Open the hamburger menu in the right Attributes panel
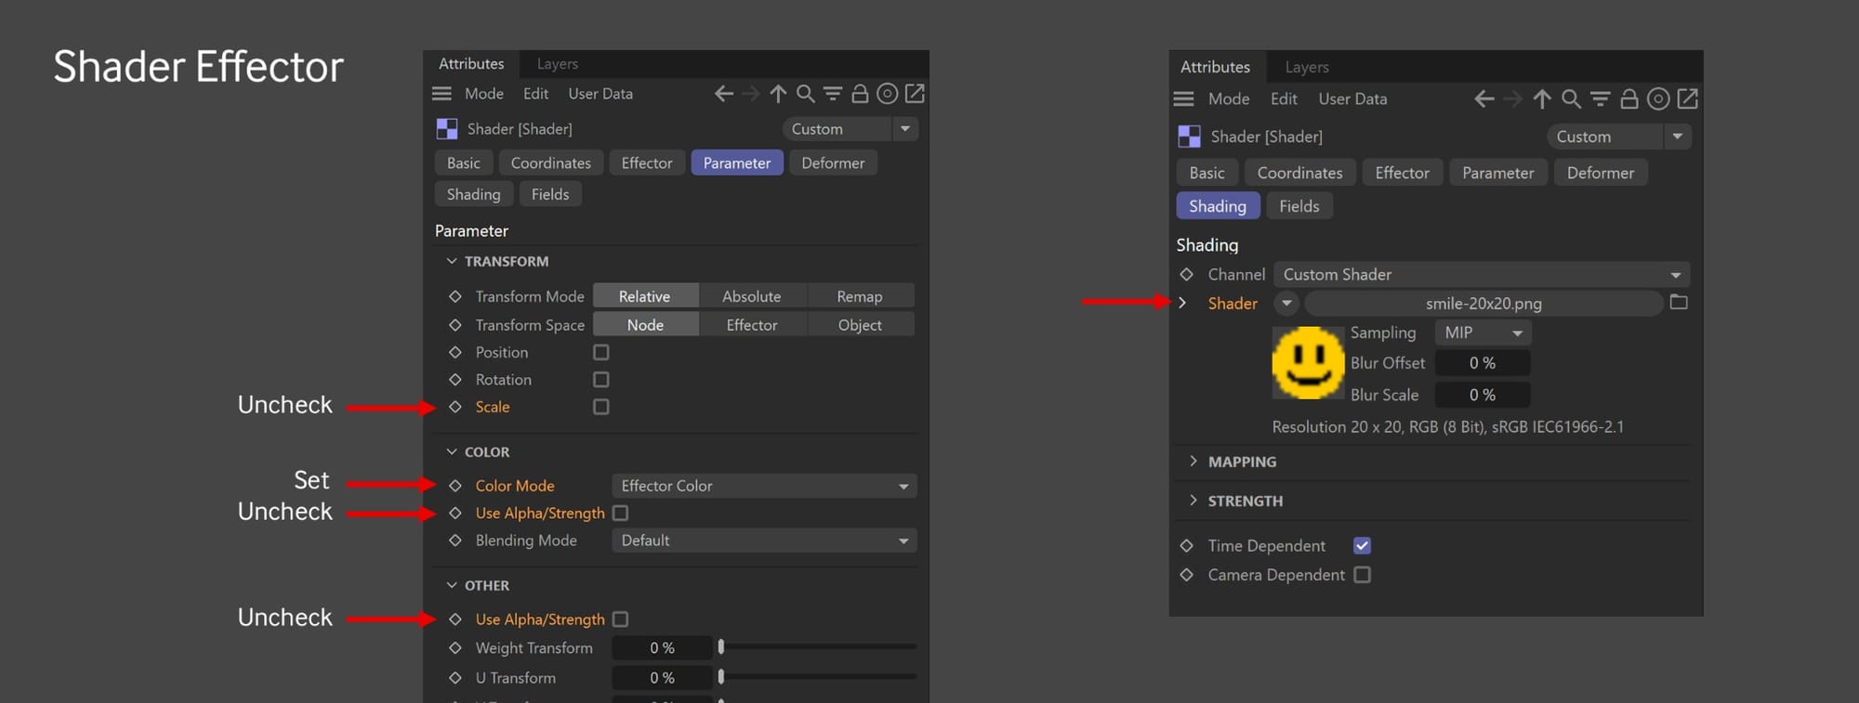Viewport: 1859px width, 703px height. click(x=1183, y=98)
